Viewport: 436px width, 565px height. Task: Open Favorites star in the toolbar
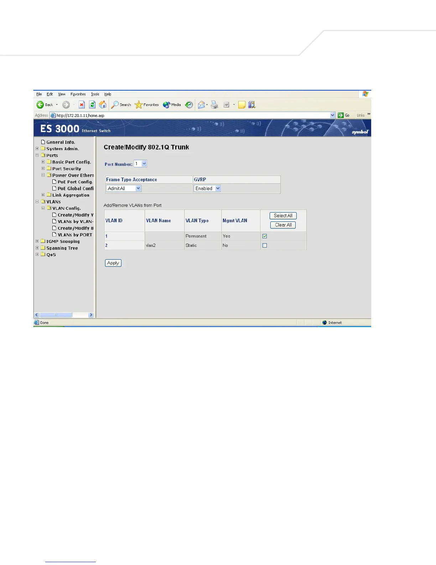pyautogui.click(x=139, y=105)
